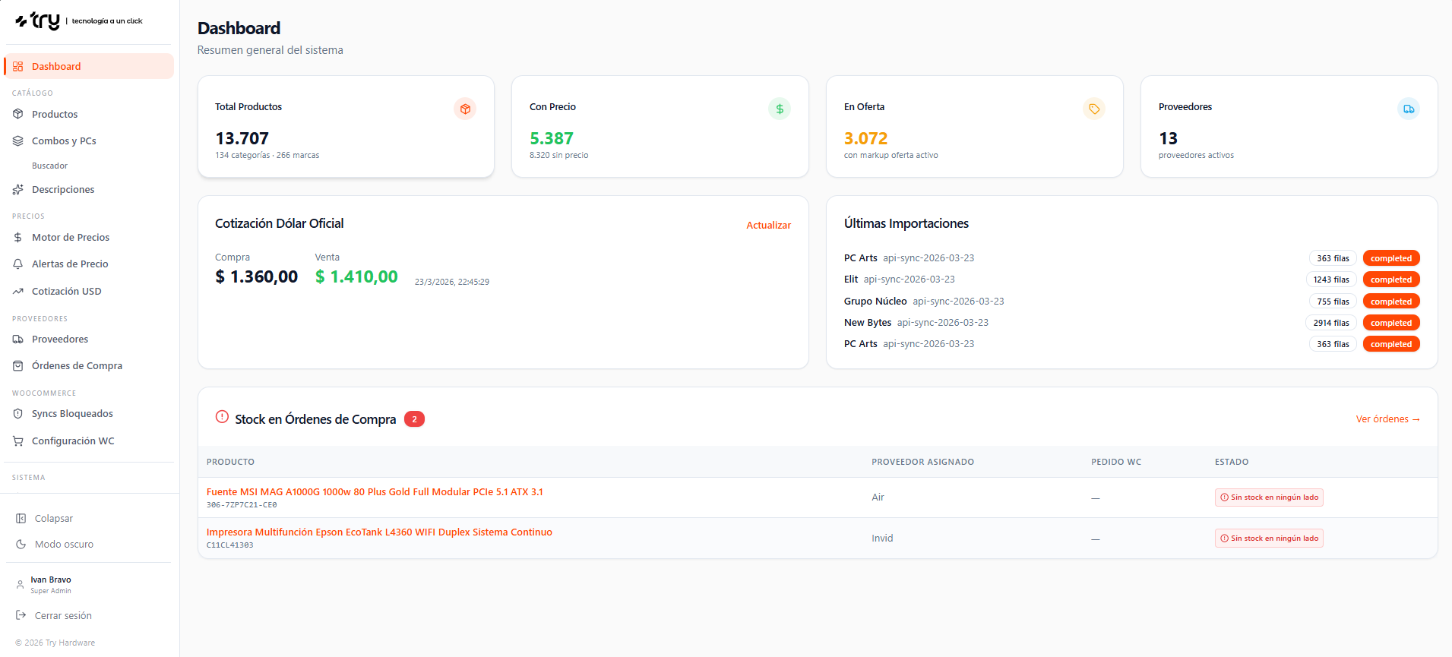This screenshot has height=657, width=1452.
Task: Go to Órdenes de Compra page
Action: [77, 366]
